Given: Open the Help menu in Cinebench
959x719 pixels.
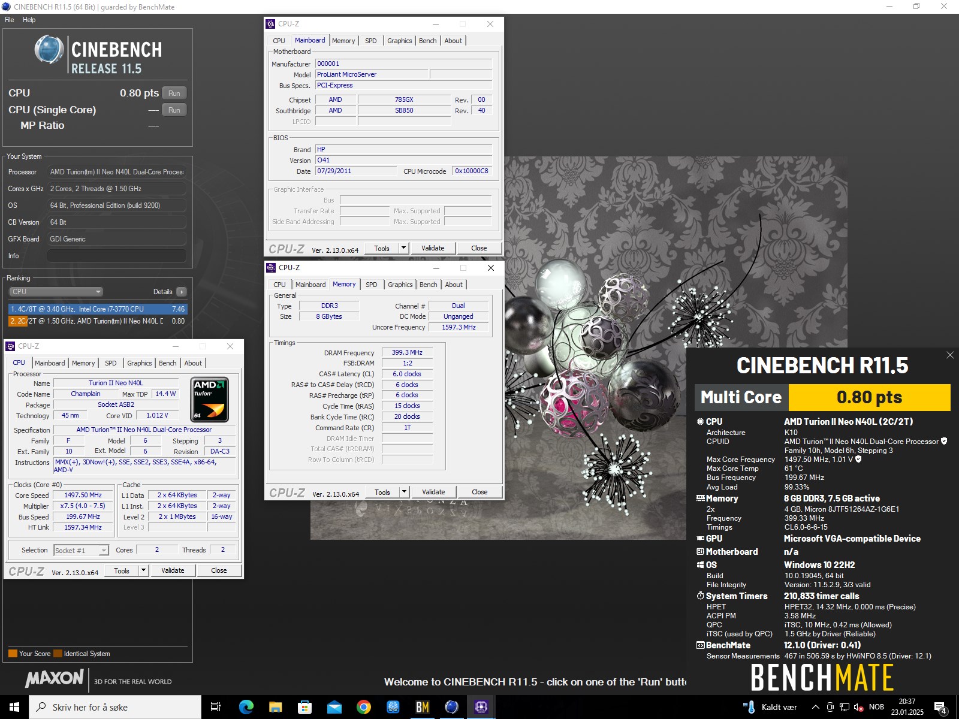Looking at the screenshot, I should pyautogui.click(x=29, y=20).
